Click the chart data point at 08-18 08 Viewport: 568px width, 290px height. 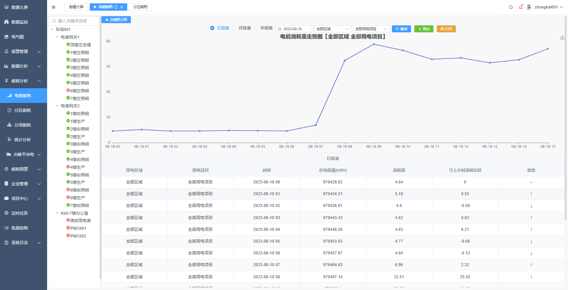pyautogui.click(x=344, y=60)
